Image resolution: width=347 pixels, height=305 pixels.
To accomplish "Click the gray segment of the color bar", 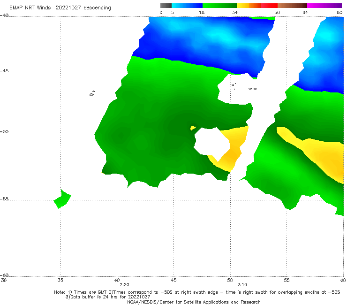I will [166, 6].
